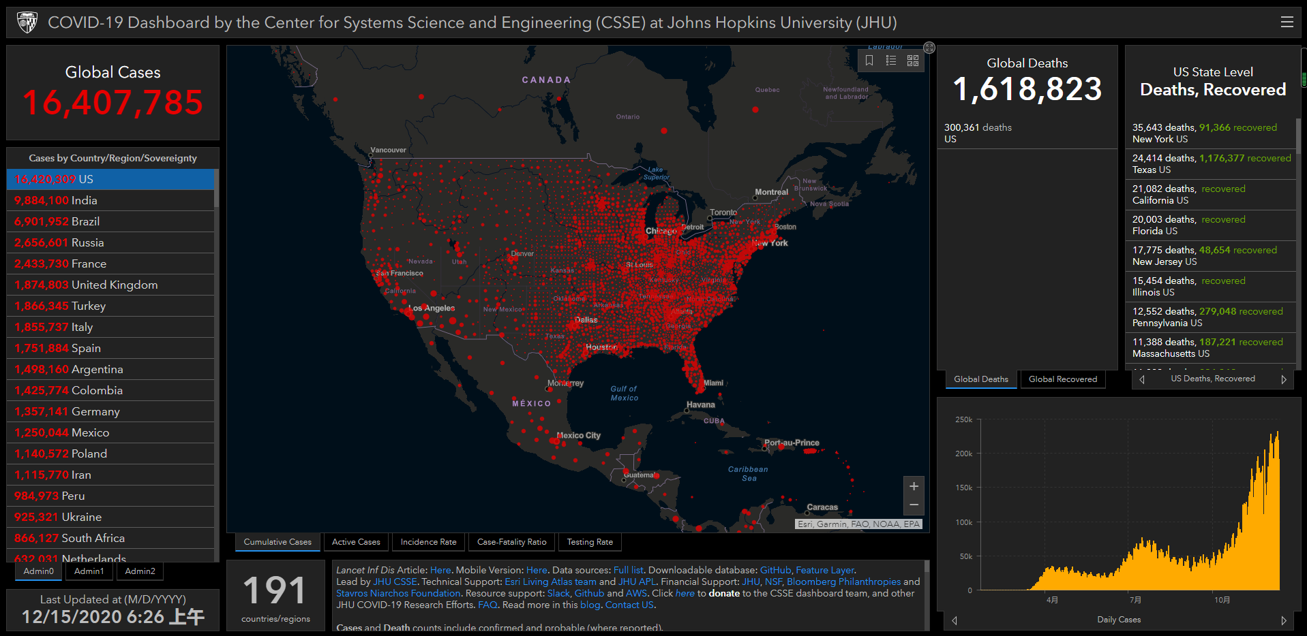Go to previous US state panel view
Image resolution: width=1307 pixels, height=636 pixels.
click(1142, 379)
